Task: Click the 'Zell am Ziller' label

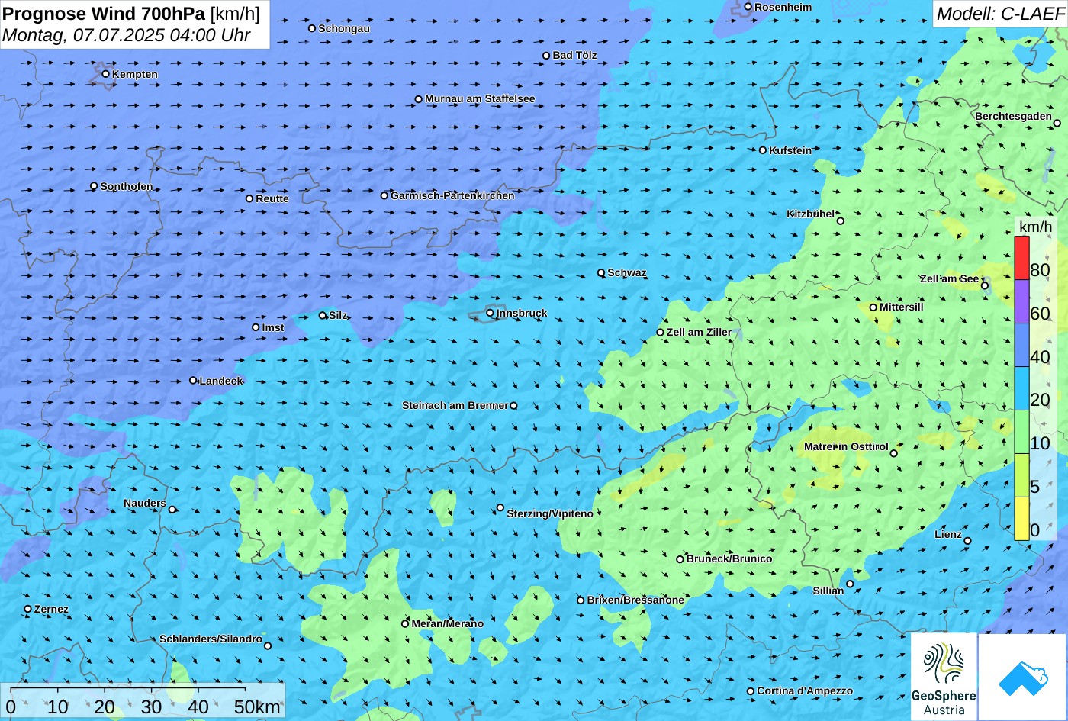Action: point(699,332)
